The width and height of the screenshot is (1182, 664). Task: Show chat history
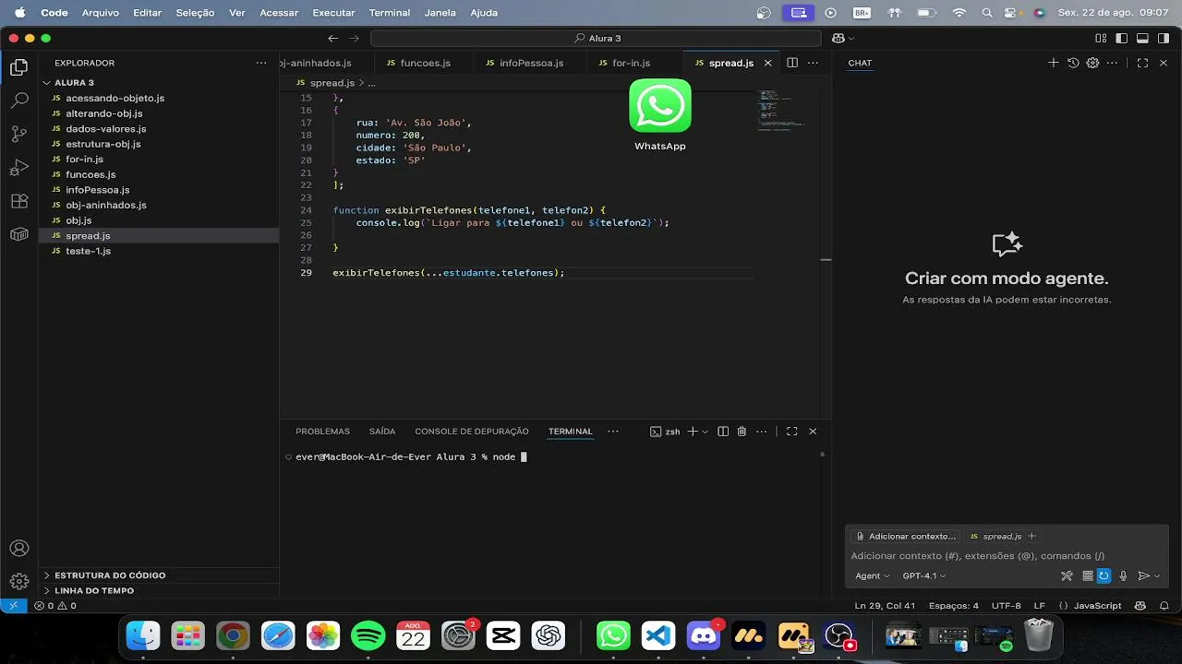[1073, 63]
